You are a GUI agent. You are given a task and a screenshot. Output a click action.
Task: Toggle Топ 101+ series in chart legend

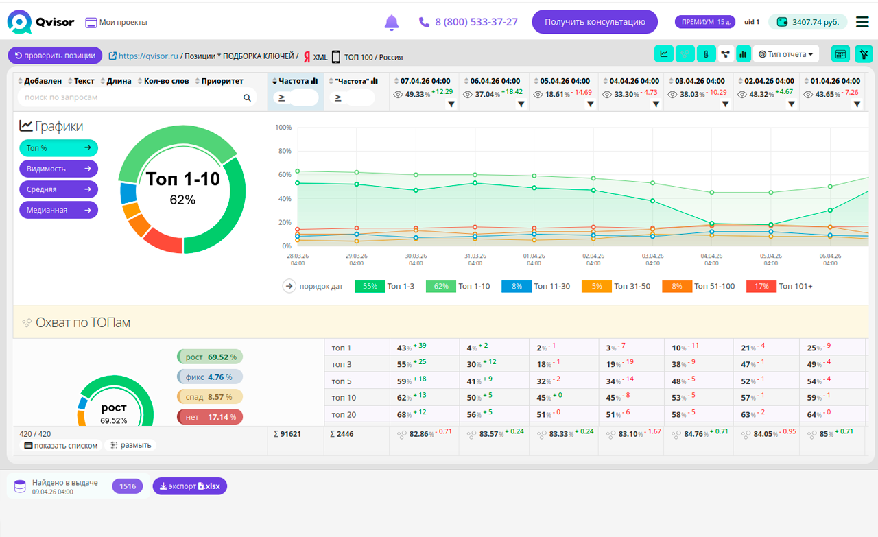(761, 286)
